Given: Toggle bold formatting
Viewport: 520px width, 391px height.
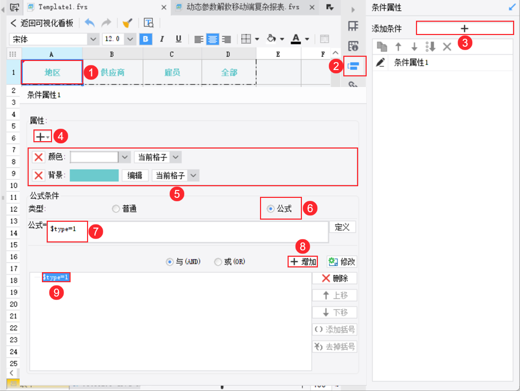Looking at the screenshot, I should click(145, 39).
